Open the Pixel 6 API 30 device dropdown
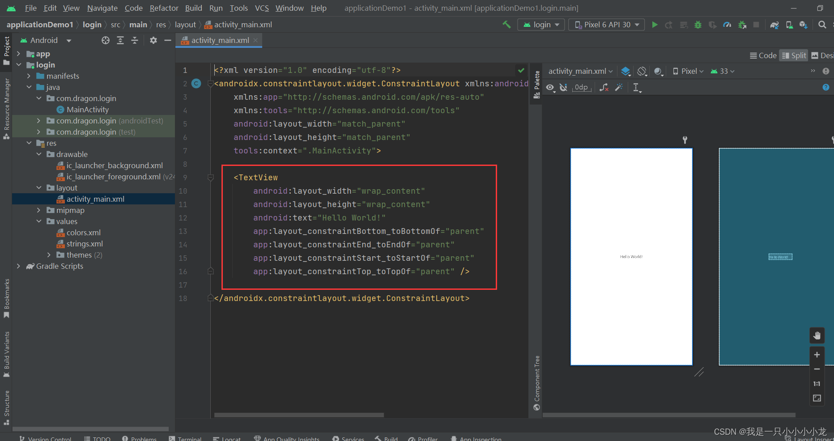The height and width of the screenshot is (441, 834). tap(607, 25)
